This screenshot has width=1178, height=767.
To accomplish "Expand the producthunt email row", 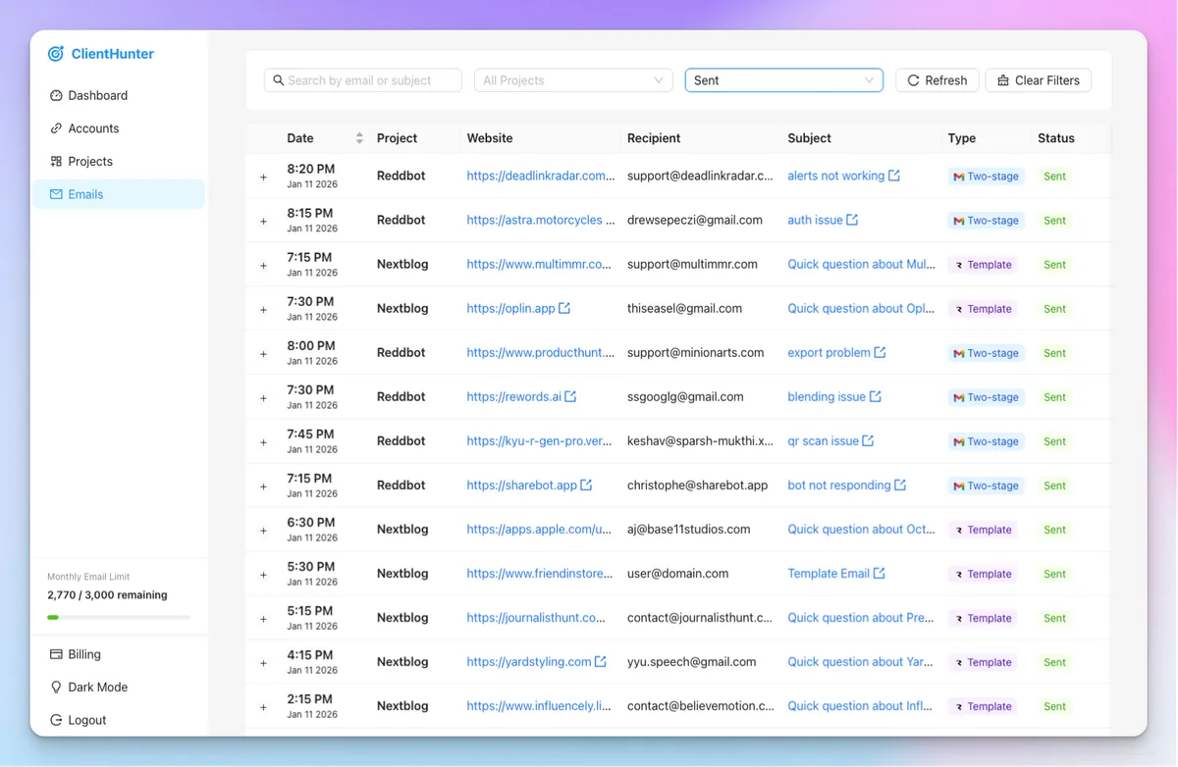I will pos(263,354).
